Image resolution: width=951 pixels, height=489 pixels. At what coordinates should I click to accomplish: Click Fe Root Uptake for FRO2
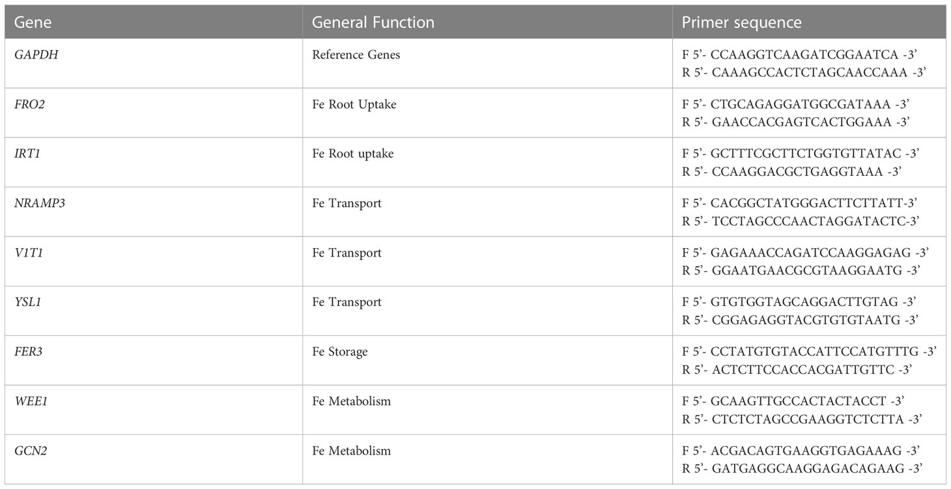(x=354, y=105)
